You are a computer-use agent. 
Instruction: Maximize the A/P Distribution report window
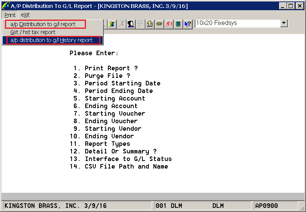pyautogui.click(x=291, y=6)
